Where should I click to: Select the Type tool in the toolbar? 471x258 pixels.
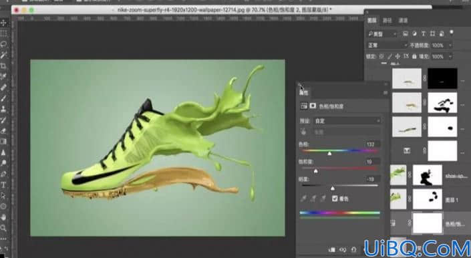click(3, 184)
